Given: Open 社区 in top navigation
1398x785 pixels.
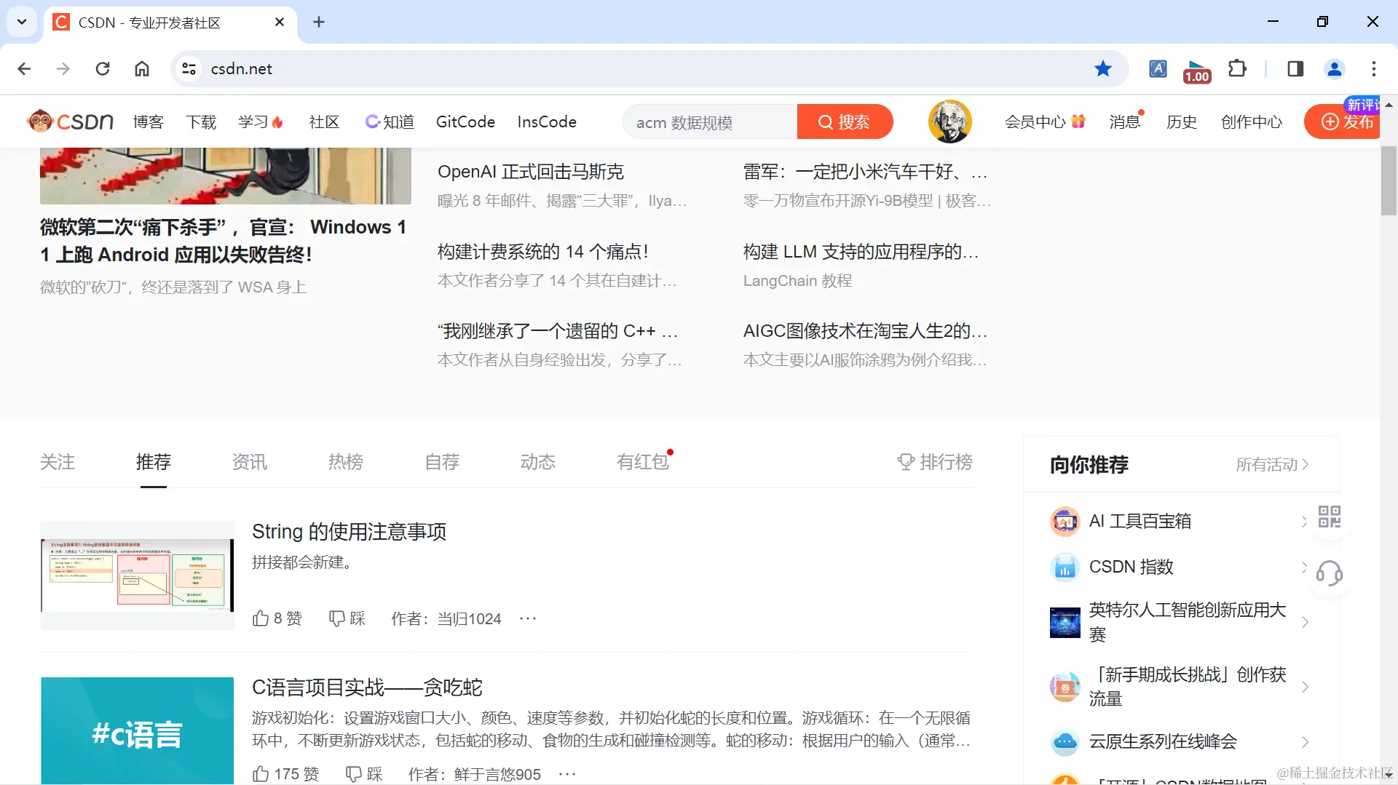Looking at the screenshot, I should [324, 121].
